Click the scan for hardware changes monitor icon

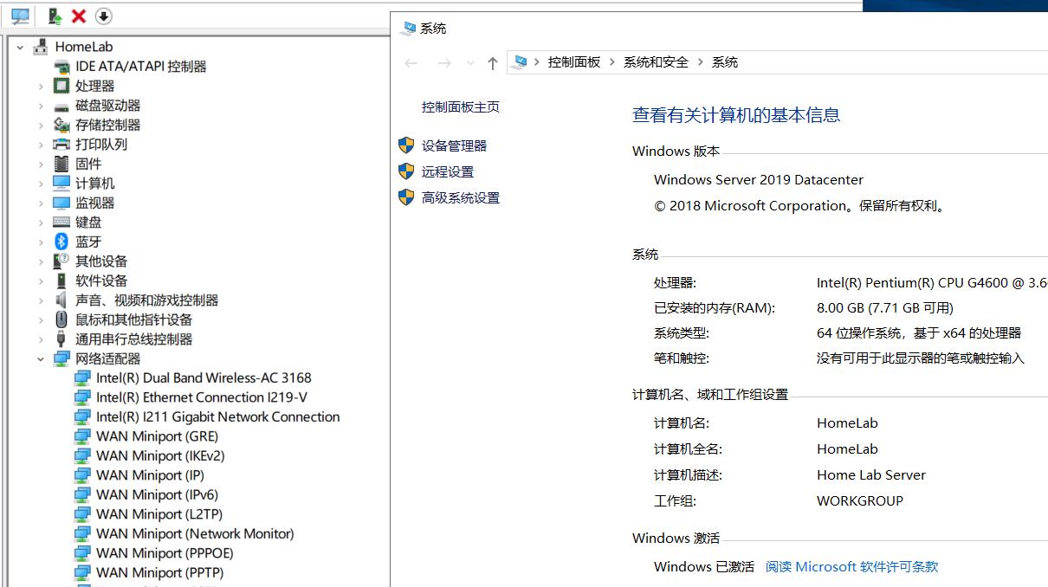pyautogui.click(x=20, y=16)
